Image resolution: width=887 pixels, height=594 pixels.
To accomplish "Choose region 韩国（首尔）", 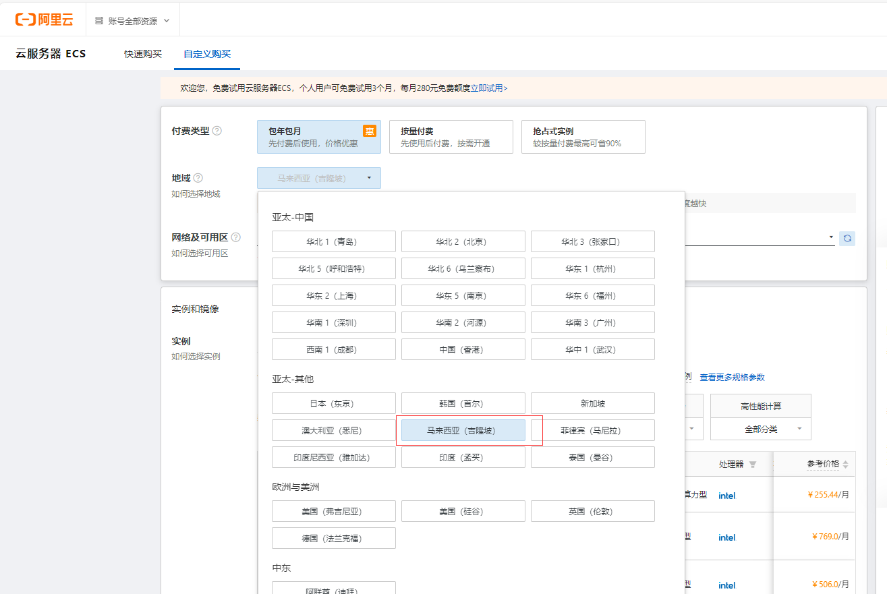I will point(463,403).
